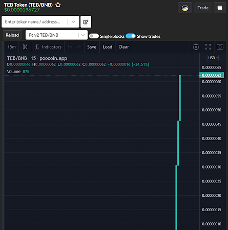
Task: Click the Volume 875 indicator label
Action: pos(18,72)
